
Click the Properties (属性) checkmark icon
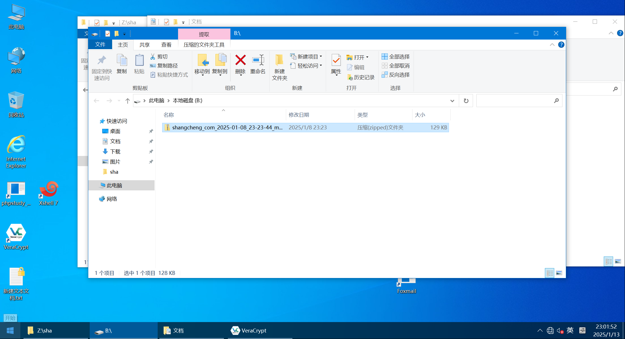point(336,60)
